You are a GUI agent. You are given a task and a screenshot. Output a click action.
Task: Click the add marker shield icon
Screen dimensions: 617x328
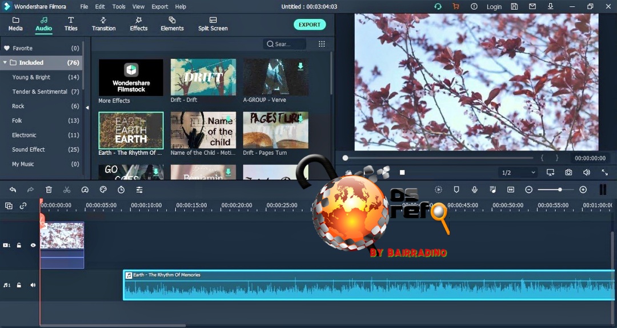coord(456,190)
